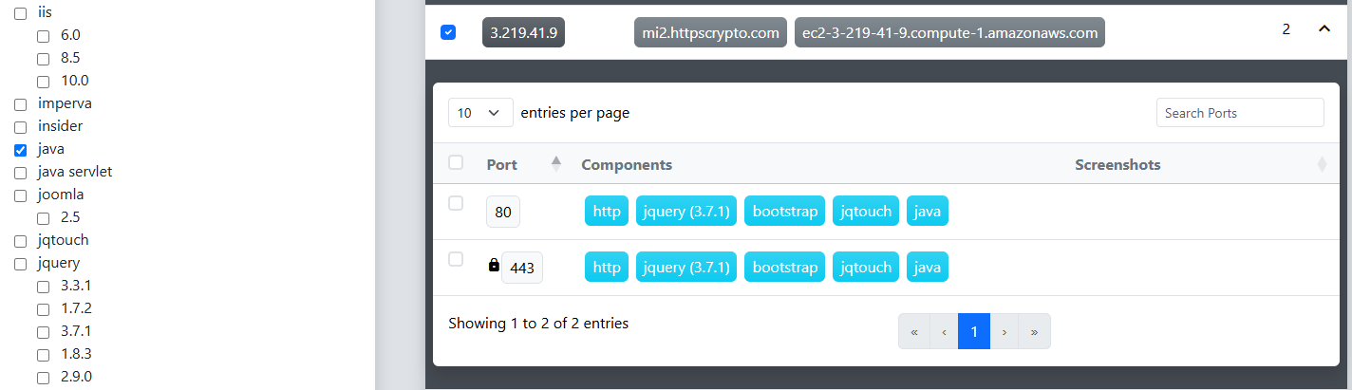
Task: Click the port 80 number badge
Action: (x=503, y=212)
